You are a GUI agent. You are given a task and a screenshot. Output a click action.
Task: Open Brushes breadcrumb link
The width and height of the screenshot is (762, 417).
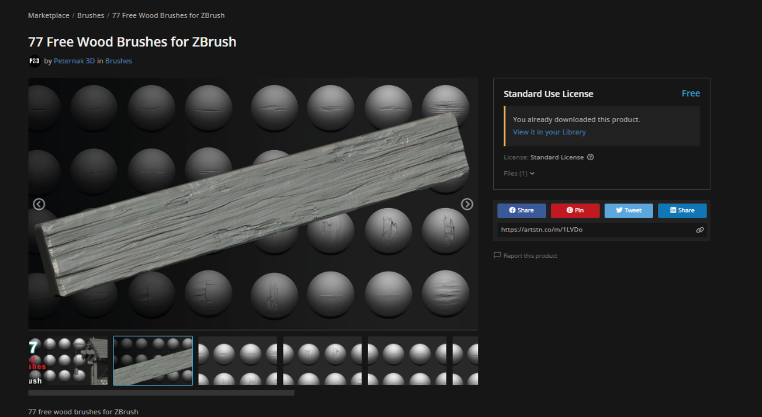(91, 15)
